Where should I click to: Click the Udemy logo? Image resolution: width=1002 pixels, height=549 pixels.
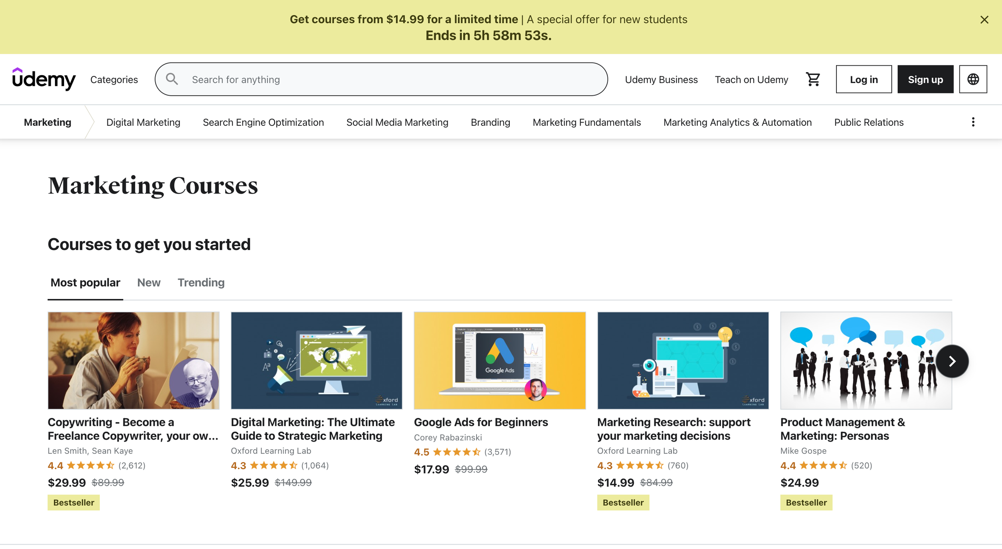[44, 79]
